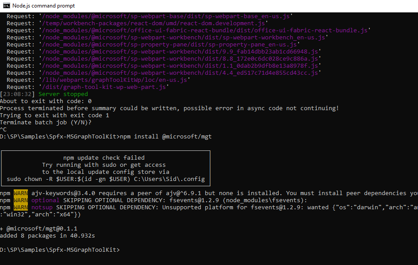This screenshot has height=265, width=418.
Task: Click the WARN badge on the ajv-keywords line
Action: point(21,193)
